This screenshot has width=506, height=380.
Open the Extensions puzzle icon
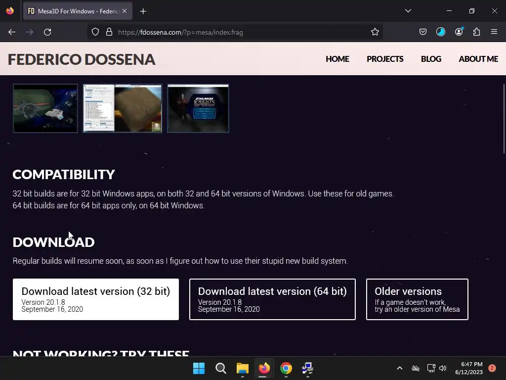[476, 32]
